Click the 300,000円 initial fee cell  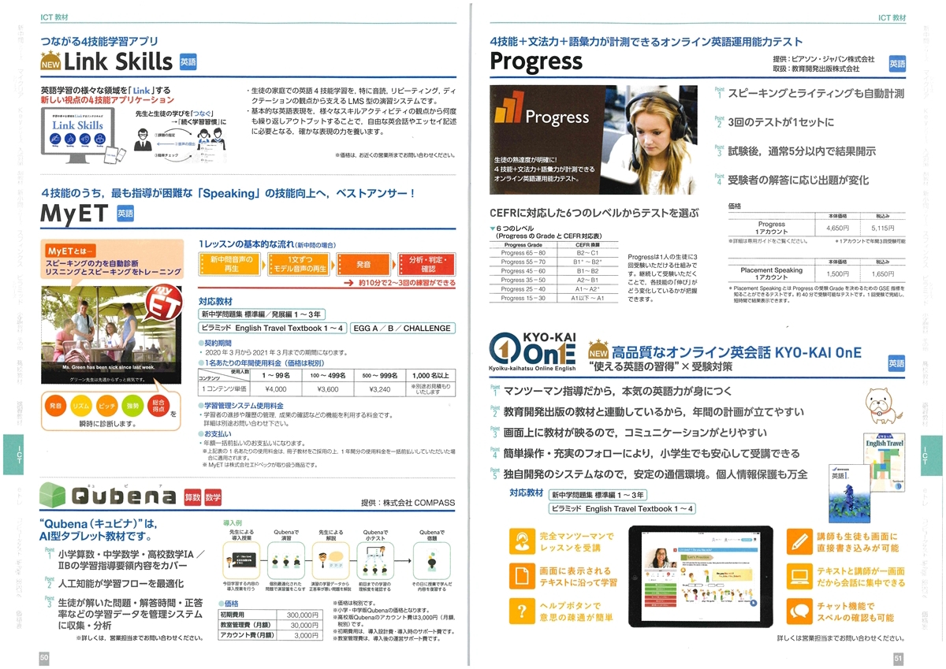coord(301,615)
